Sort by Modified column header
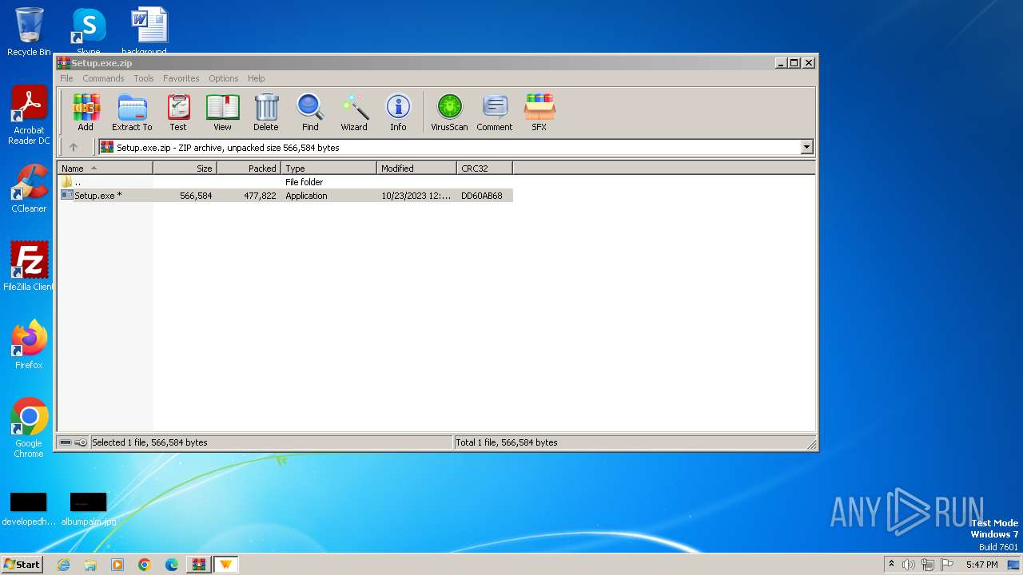The height and width of the screenshot is (575, 1023). [x=416, y=169]
